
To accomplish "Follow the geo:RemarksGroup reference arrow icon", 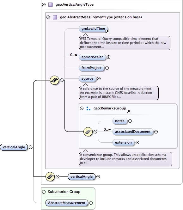I will pos(128,111).
